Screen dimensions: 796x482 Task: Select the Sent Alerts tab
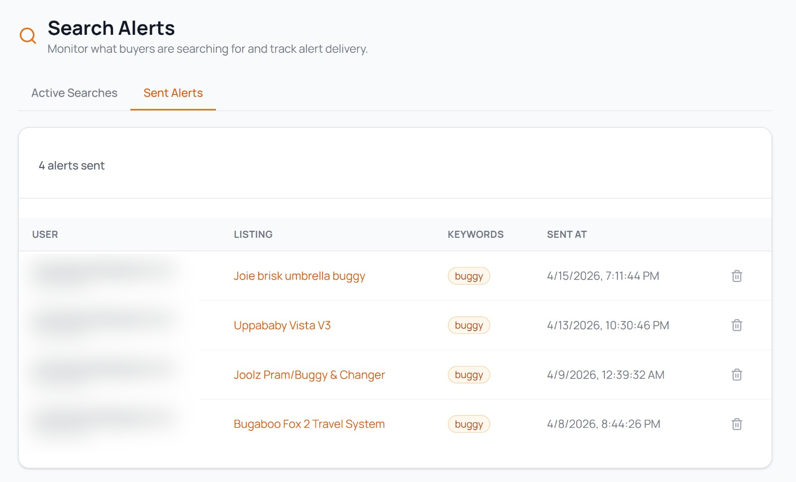(x=173, y=93)
